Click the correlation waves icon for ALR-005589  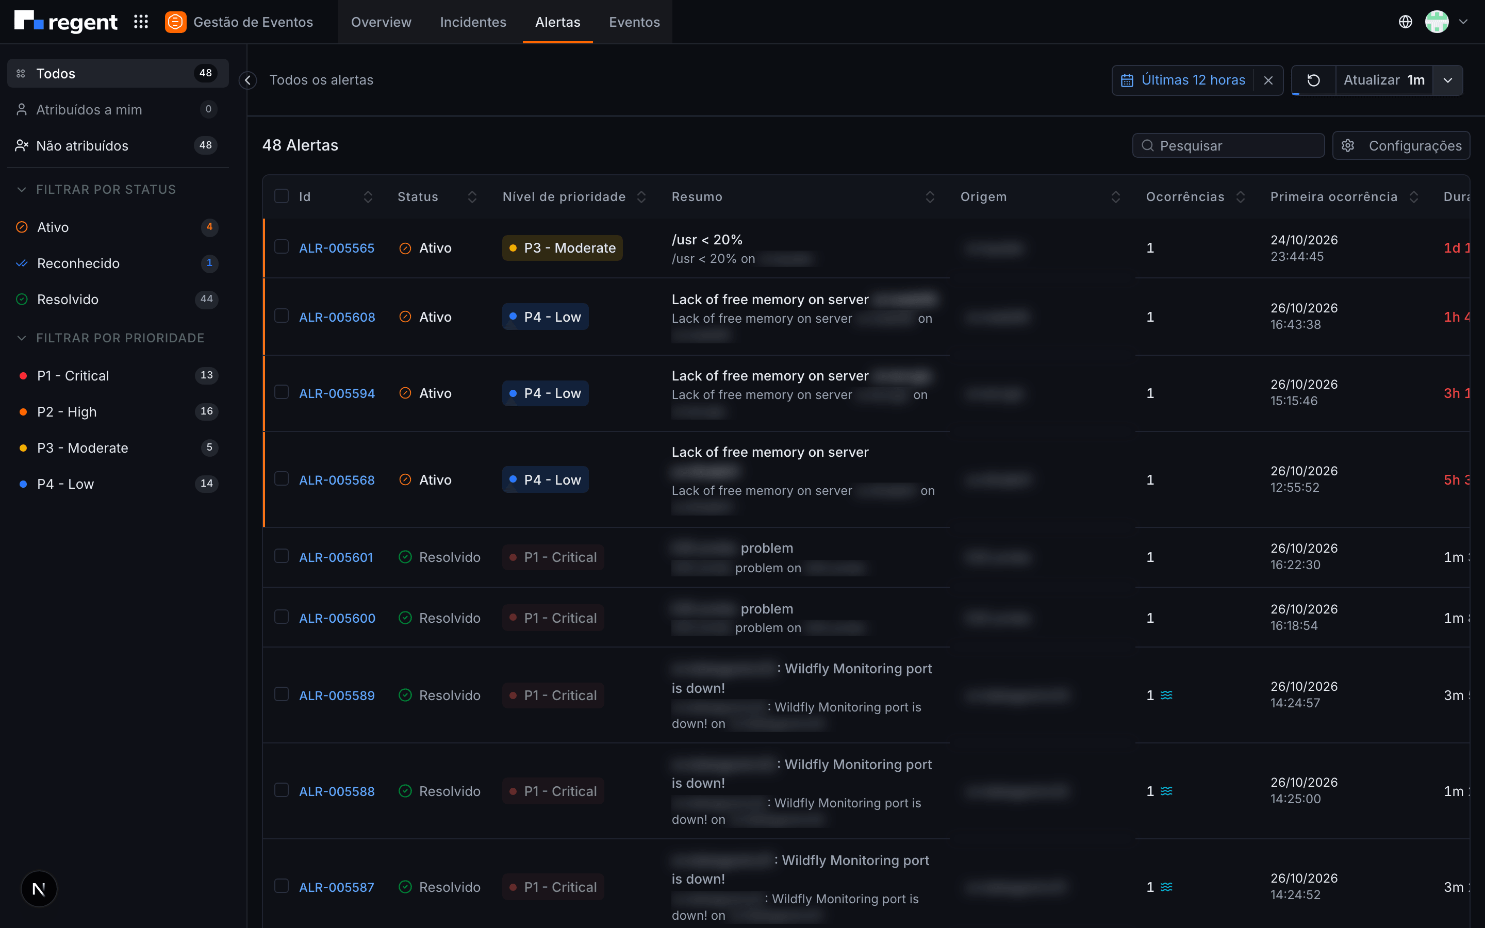pos(1166,695)
